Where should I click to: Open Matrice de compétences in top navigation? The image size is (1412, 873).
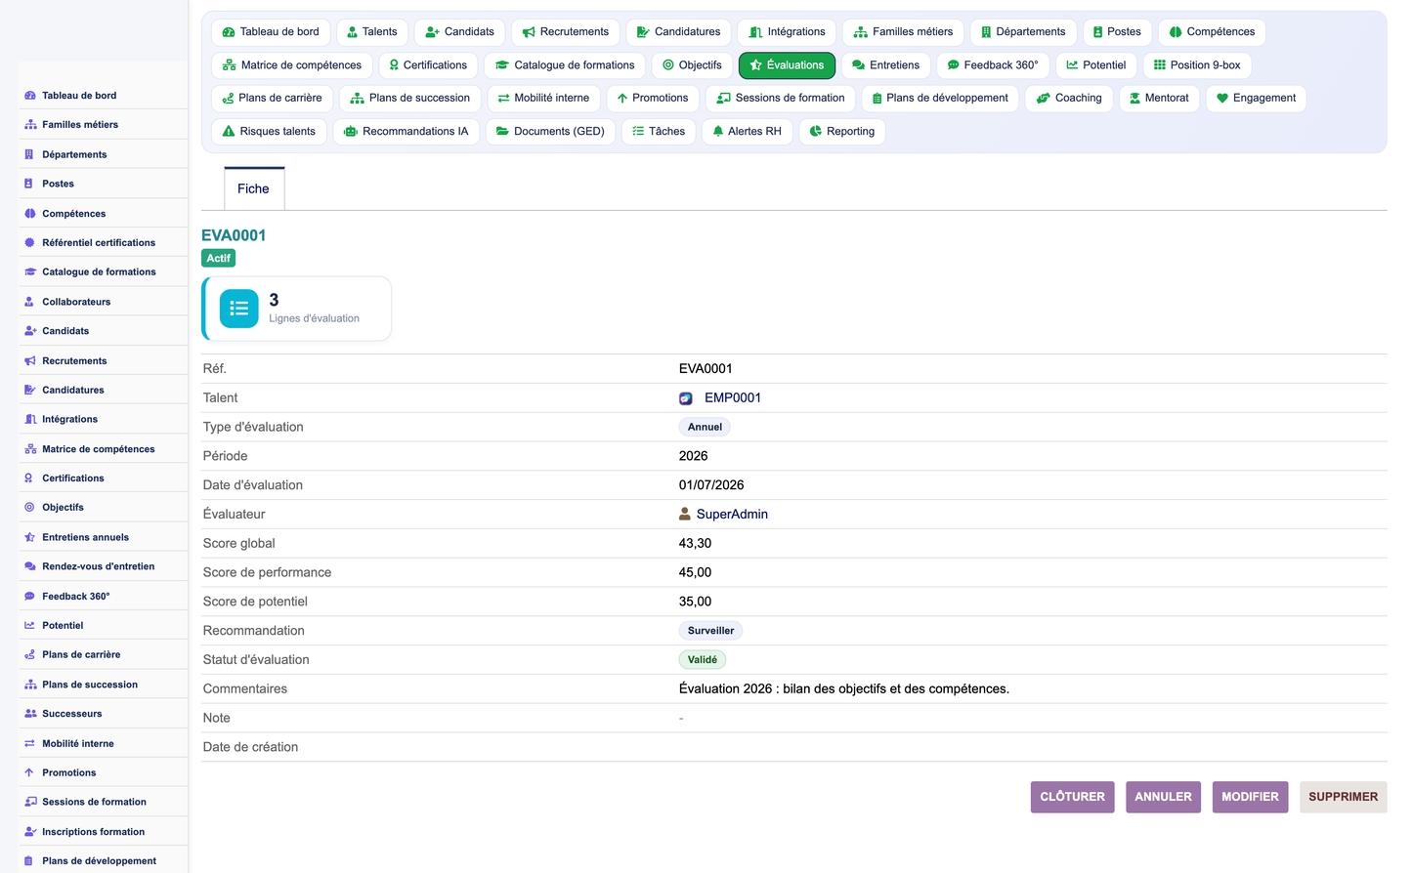coord(292,65)
